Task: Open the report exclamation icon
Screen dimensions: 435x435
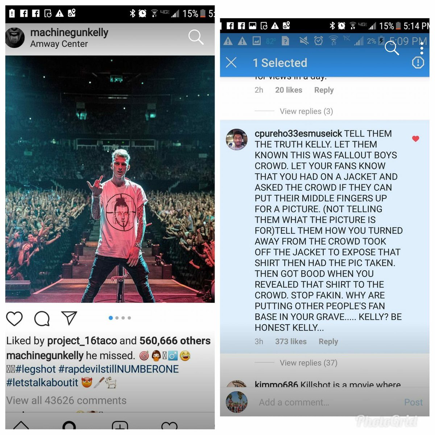Action: [418, 63]
